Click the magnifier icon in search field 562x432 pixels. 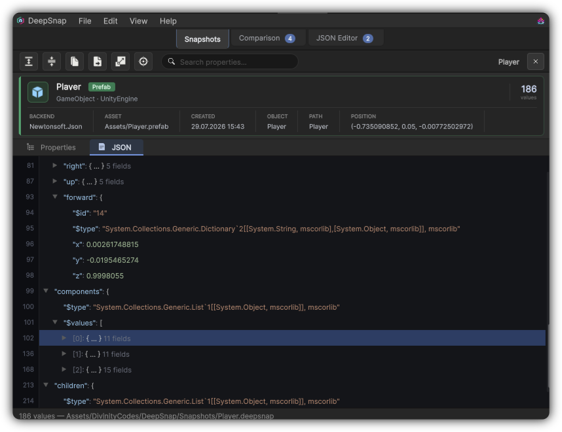[x=172, y=61]
